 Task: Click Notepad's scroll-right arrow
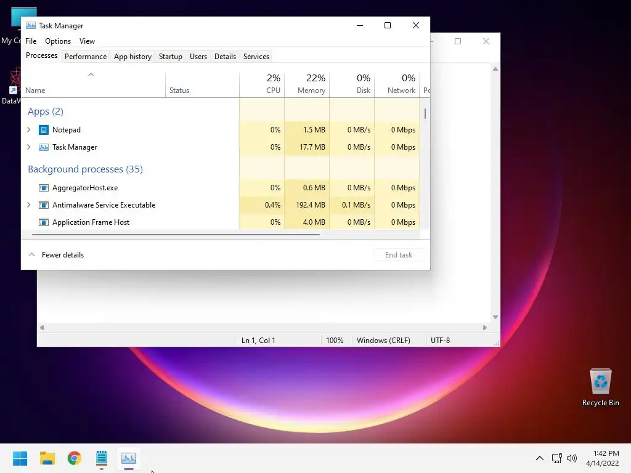tap(485, 328)
